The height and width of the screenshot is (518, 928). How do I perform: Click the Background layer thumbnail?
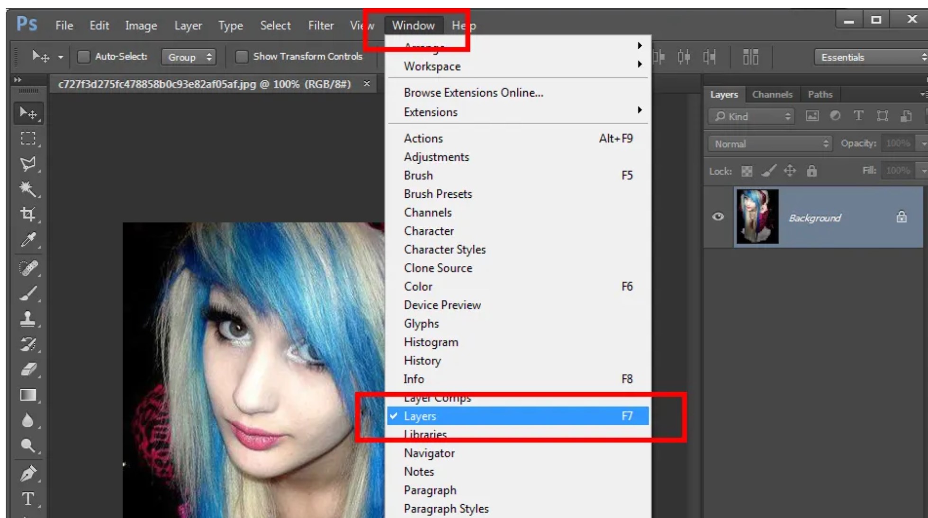[x=757, y=217]
